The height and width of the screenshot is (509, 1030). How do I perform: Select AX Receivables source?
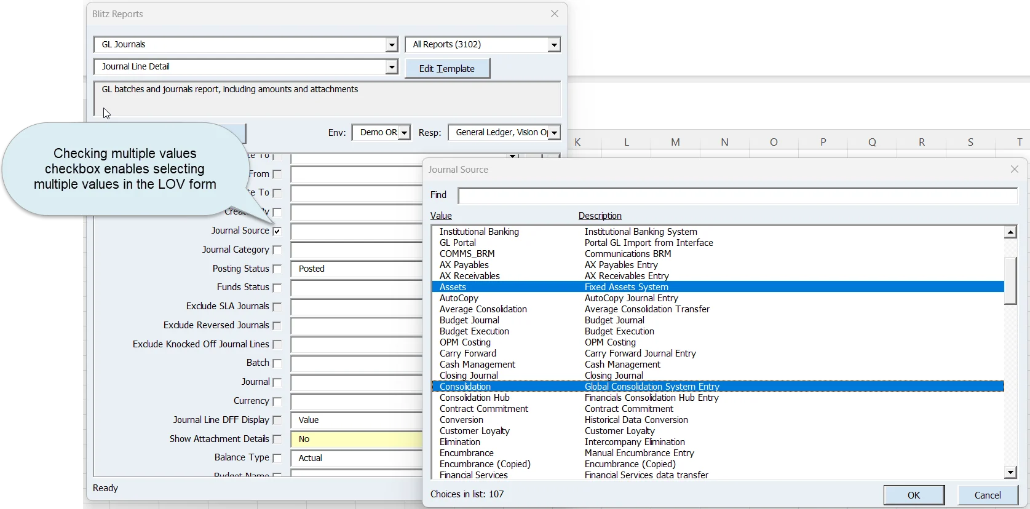pyautogui.click(x=718, y=276)
